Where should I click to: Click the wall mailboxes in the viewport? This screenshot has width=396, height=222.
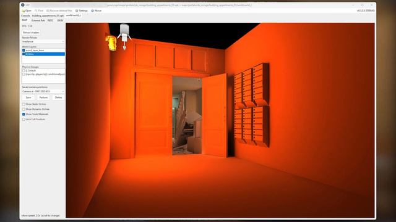[x=251, y=105]
